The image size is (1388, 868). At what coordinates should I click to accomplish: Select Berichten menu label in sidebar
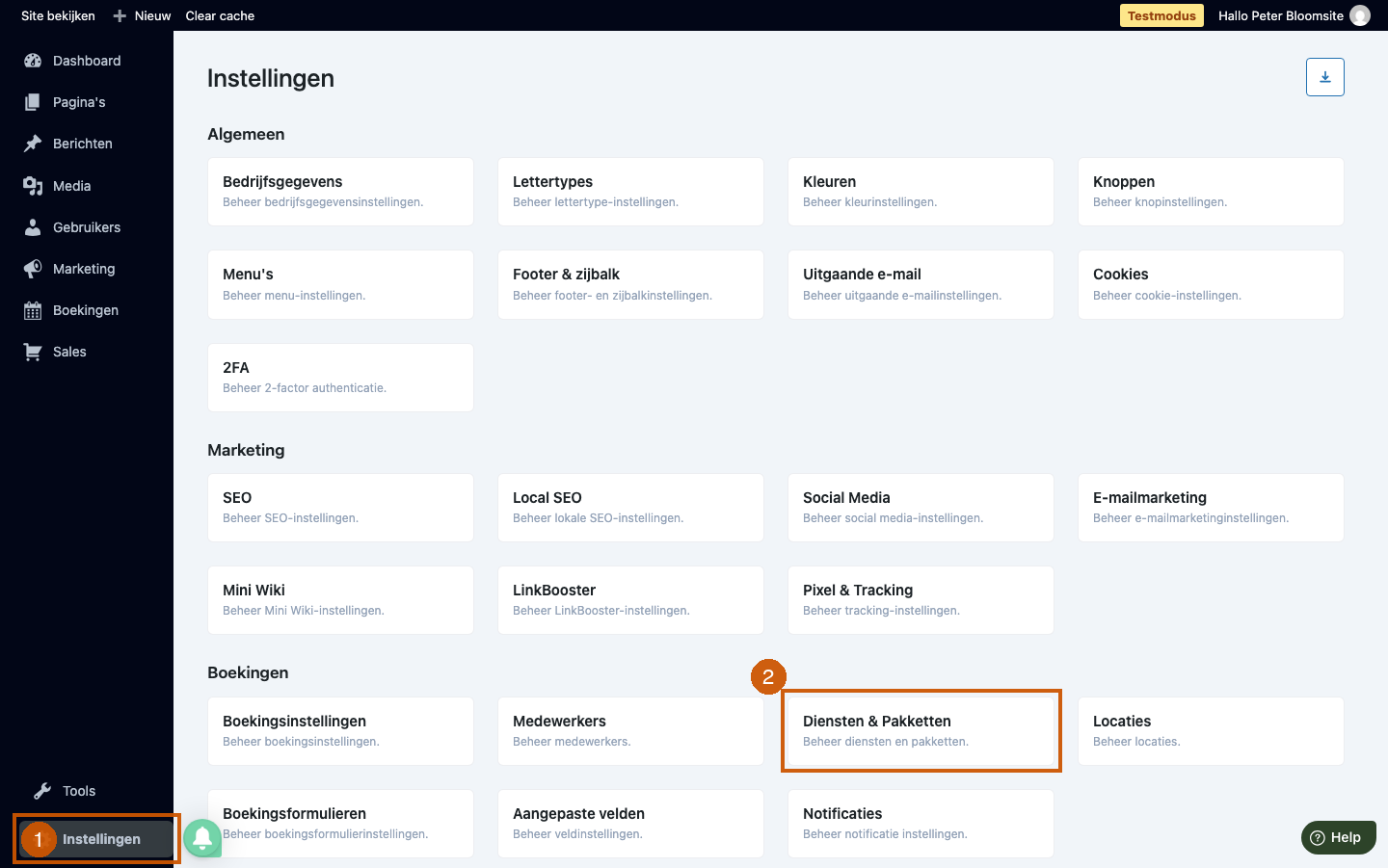pos(83,144)
